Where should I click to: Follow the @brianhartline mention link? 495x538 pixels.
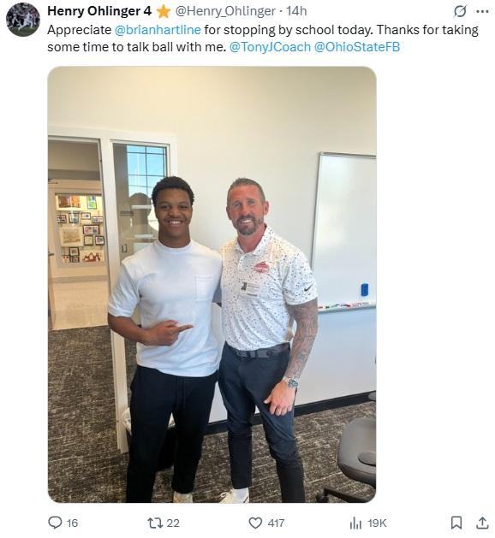158,30
